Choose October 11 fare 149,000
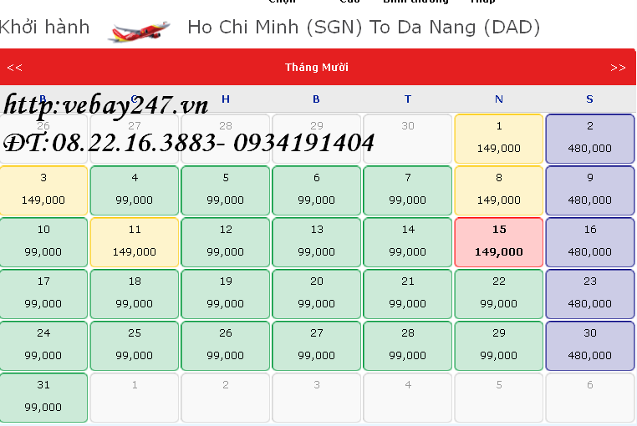 135,241
